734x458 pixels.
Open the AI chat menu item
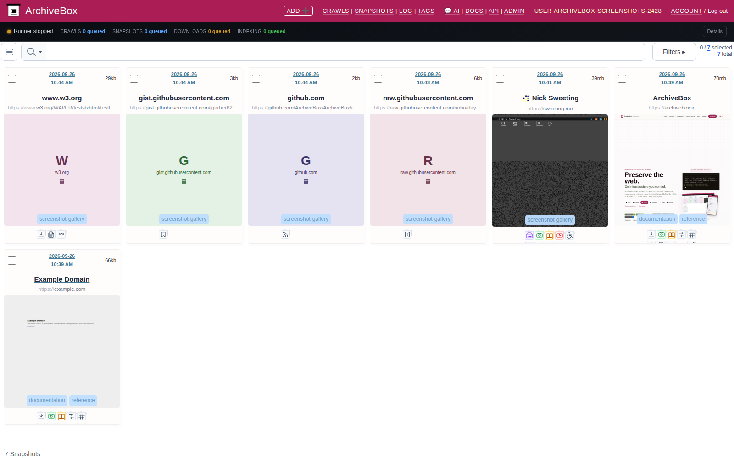[452, 11]
